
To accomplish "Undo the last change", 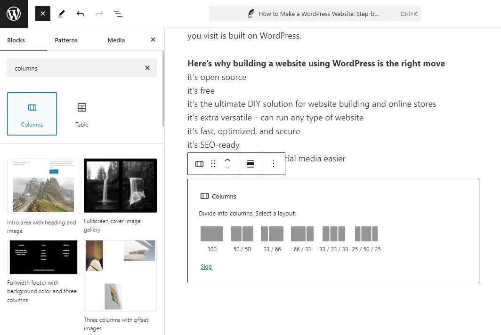I will tap(81, 14).
